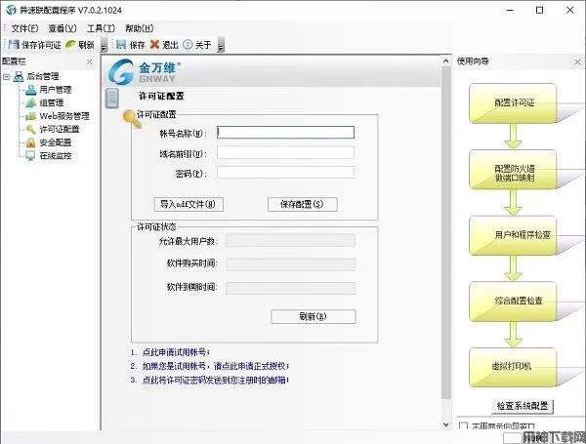Viewport: 586px width, 444px height.
Task: Click the 导入udf文件 button
Action: pyautogui.click(x=188, y=204)
